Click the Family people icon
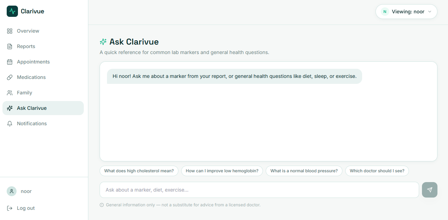Screen dimensions: 448x220 (x=10, y=93)
